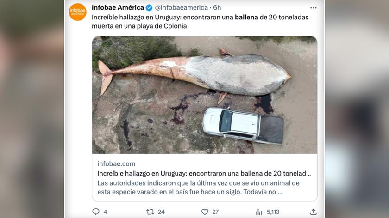Image resolution: width=389 pixels, height=218 pixels.
Task: Click the blue verified badge
Action: (x=149, y=8)
